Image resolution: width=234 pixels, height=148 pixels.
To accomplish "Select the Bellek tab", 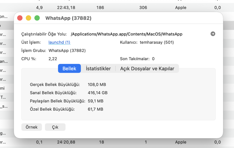I will [69, 68].
